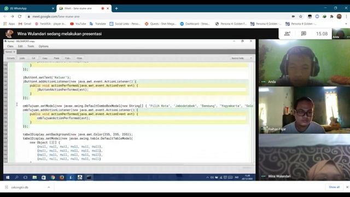This screenshot has width=350, height=197.
Task: Open the green checkmark extension icon
Action: pos(324,16)
